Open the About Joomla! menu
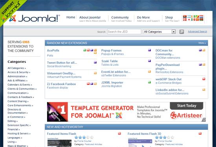This screenshot has height=147, width=216. [x=90, y=18]
